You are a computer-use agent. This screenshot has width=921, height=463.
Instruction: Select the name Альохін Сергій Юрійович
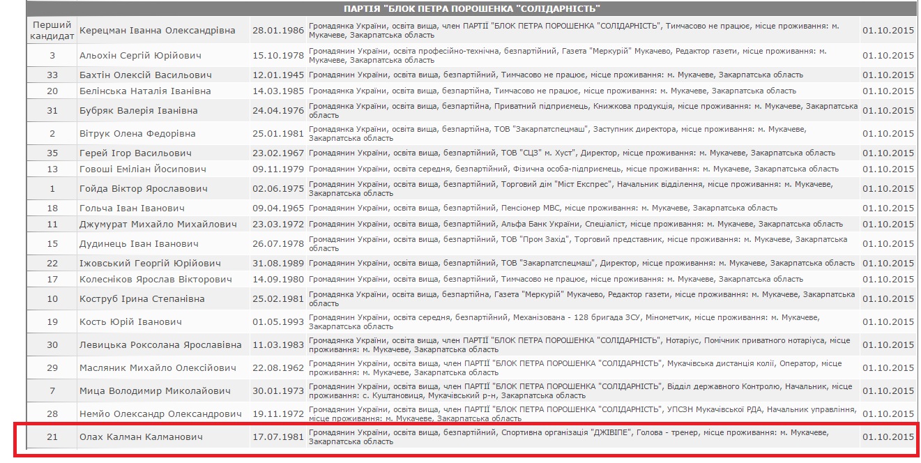141,55
